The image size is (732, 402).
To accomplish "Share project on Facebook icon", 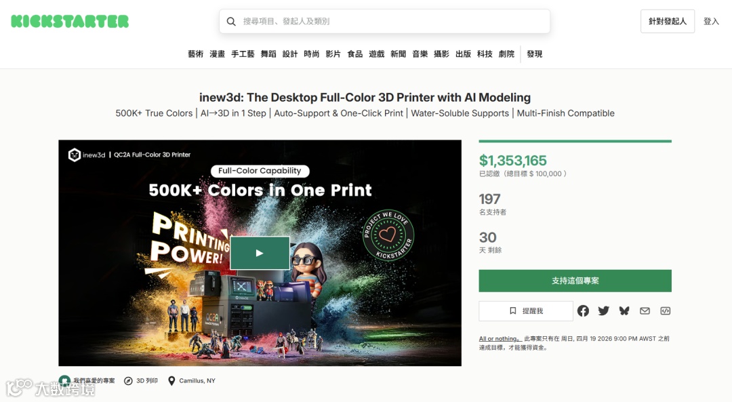I will click(583, 311).
